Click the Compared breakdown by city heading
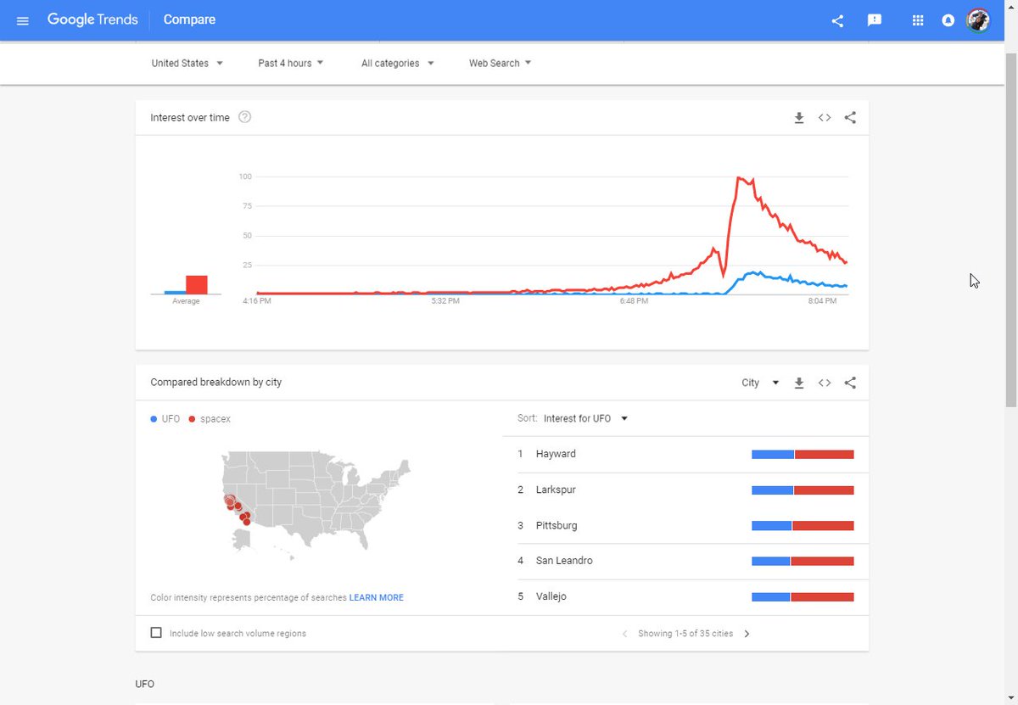Image resolution: width=1018 pixels, height=705 pixels. point(216,383)
